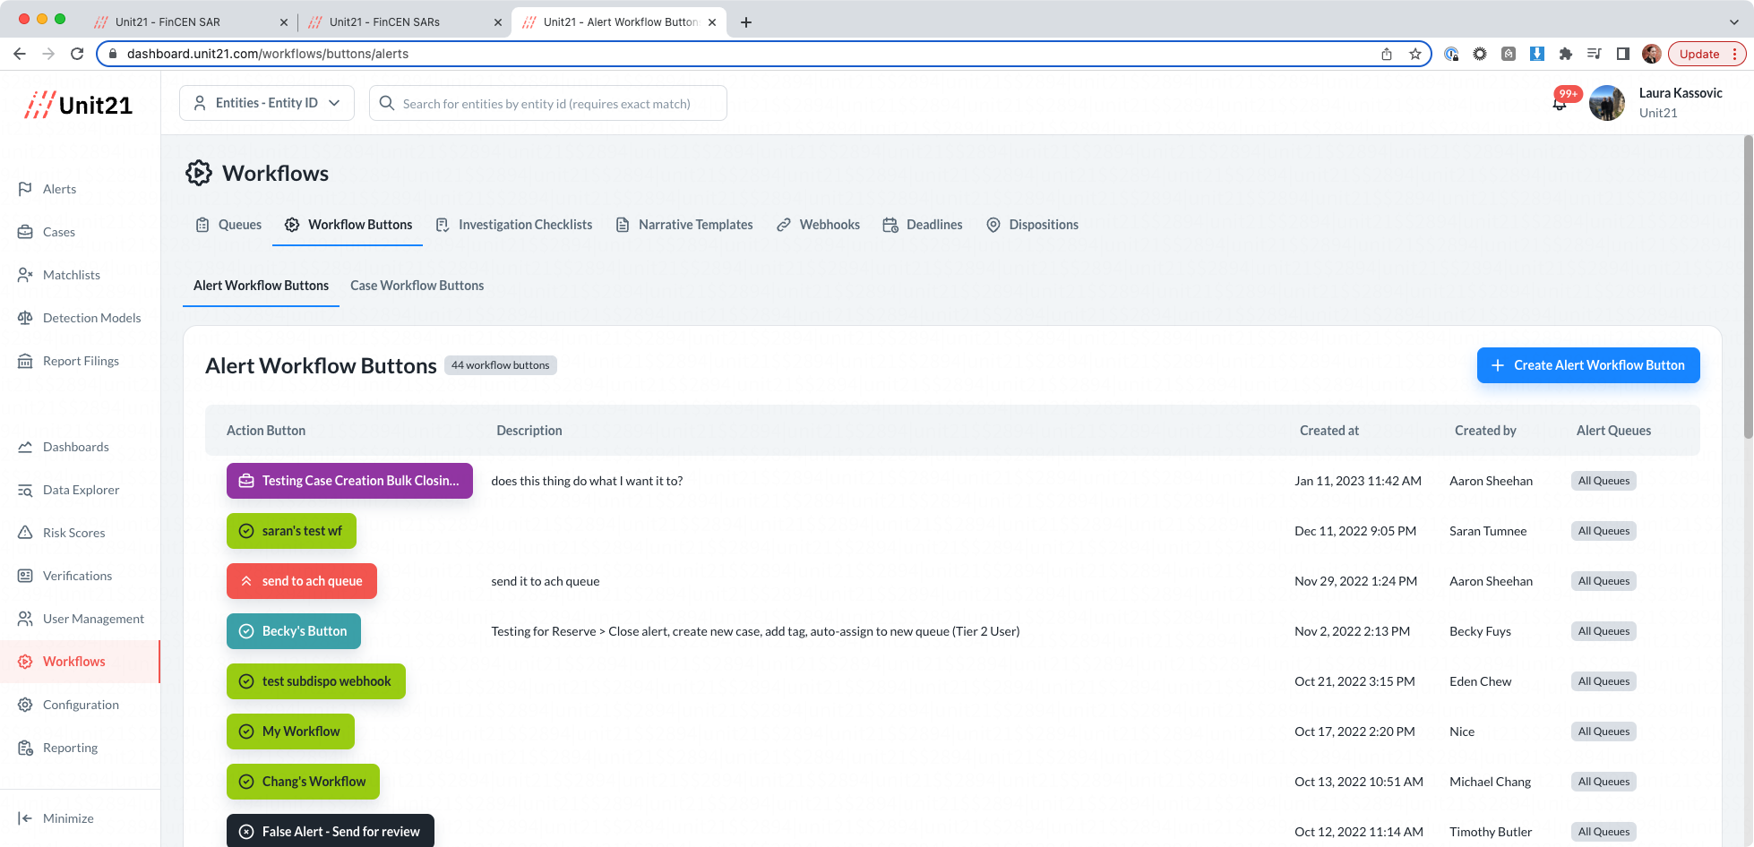Image resolution: width=1754 pixels, height=847 pixels.
Task: Open the browser extensions puzzle icon
Action: 1566,54
